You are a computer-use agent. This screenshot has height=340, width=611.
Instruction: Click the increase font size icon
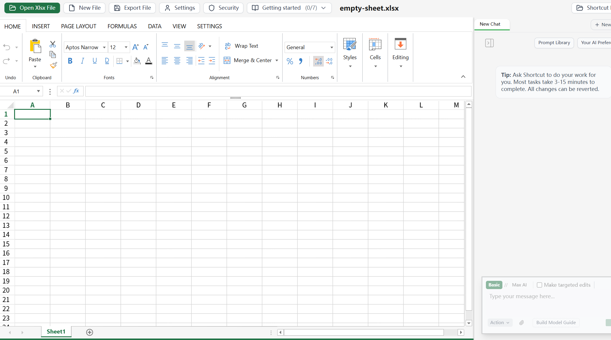coord(135,47)
